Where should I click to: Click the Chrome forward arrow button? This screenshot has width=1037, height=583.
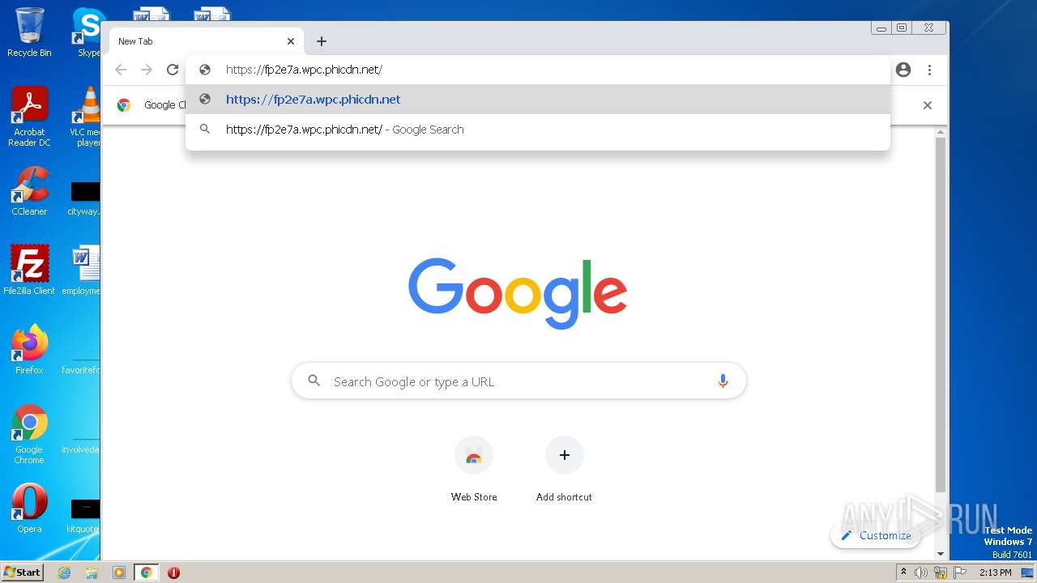(x=147, y=70)
